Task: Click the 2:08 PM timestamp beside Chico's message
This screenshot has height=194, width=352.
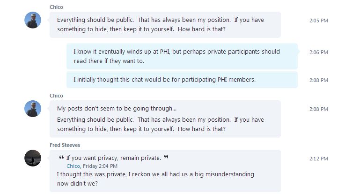Action: pos(319,109)
